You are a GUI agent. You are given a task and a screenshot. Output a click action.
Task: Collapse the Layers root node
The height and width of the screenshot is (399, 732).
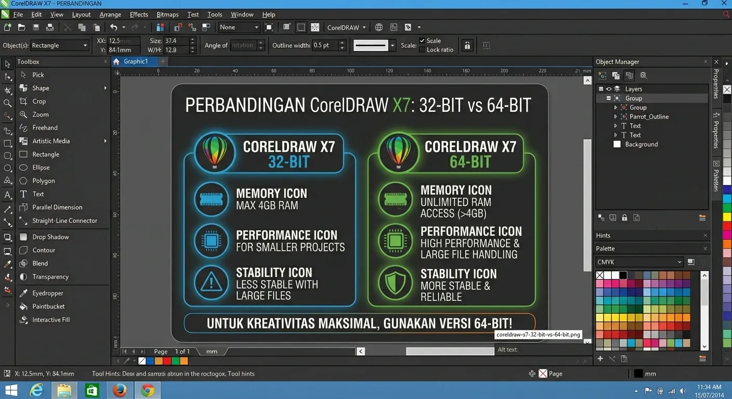tap(601, 89)
